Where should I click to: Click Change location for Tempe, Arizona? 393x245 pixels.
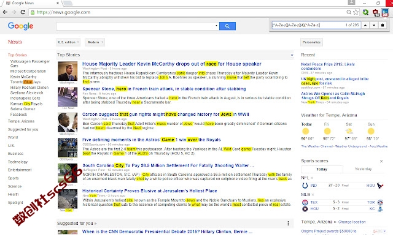click(x=352, y=222)
